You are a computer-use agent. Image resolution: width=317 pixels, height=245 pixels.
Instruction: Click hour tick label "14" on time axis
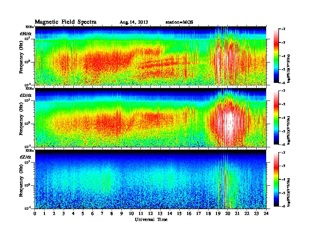[x=170, y=214]
